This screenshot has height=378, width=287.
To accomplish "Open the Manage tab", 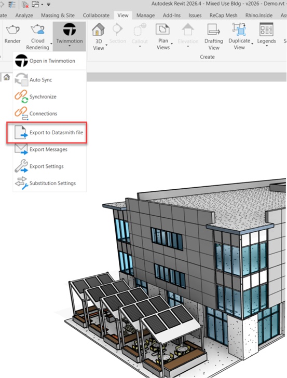I will pos(145,16).
